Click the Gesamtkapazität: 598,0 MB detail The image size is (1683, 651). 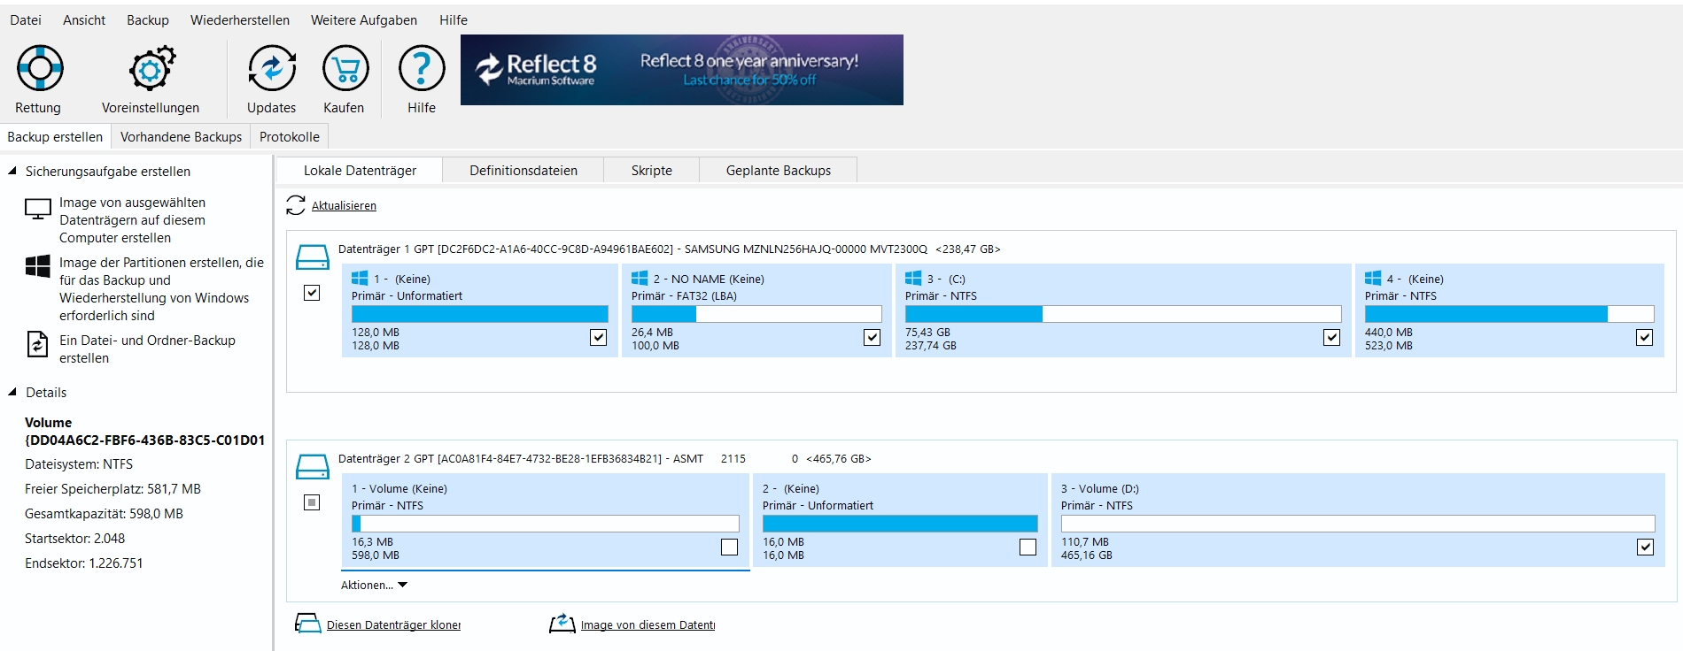[x=104, y=514]
